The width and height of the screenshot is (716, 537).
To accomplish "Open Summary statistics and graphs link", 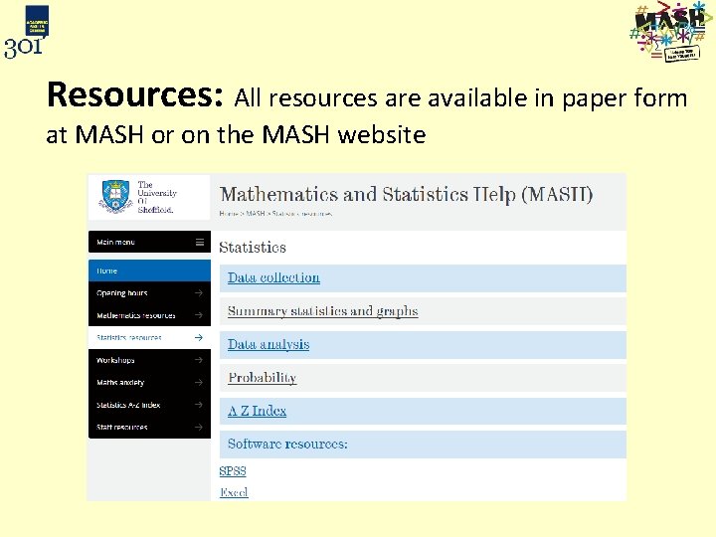I will (323, 311).
